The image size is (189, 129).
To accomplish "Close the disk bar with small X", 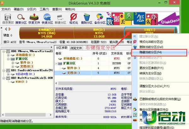I will pos(2,28).
